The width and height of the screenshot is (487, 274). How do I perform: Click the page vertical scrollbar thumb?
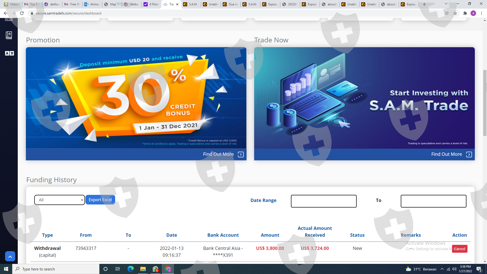tap(485, 103)
